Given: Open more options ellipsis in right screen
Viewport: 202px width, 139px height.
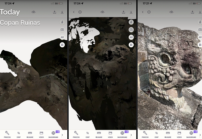Looking at the screenshot, I should coord(149,12).
